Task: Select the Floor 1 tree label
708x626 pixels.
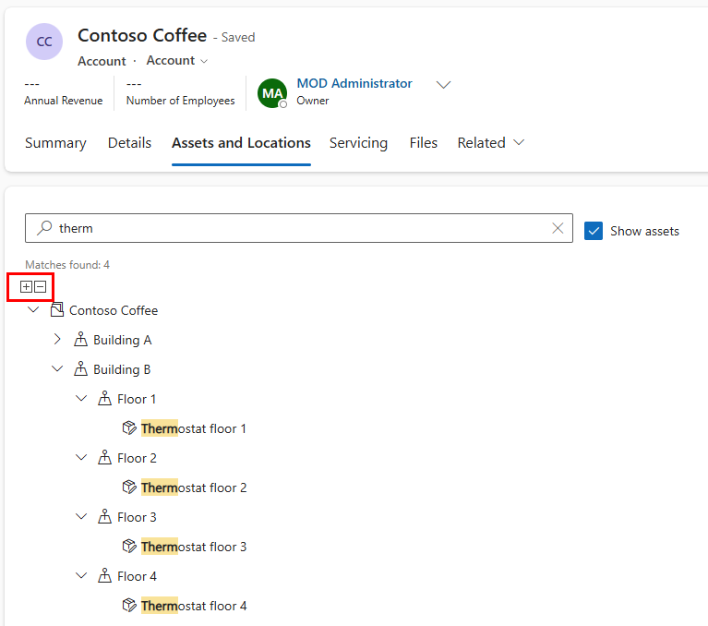Action: pyautogui.click(x=137, y=399)
